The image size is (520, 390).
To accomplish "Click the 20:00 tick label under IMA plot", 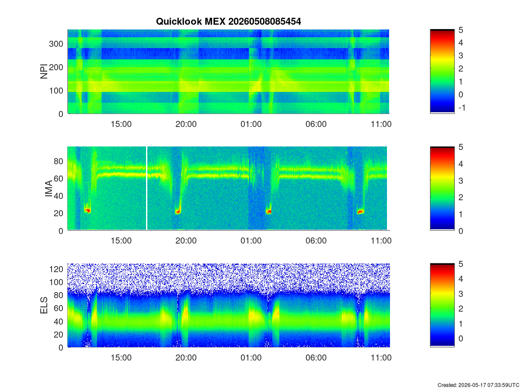I will point(186,241).
